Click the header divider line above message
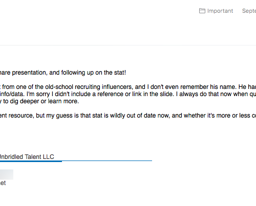This screenshot has width=256, height=206. tap(128, 45)
